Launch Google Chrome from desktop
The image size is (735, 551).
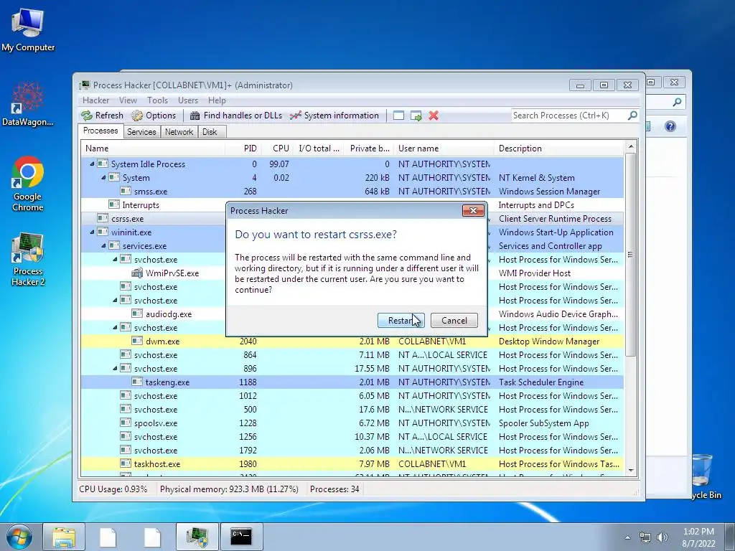point(28,184)
